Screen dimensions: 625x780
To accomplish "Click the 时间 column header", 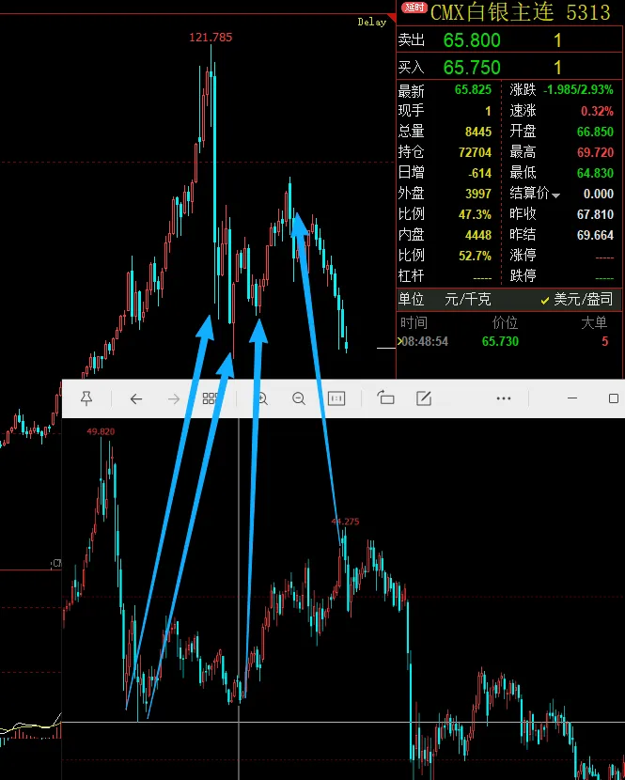I will point(414,323).
